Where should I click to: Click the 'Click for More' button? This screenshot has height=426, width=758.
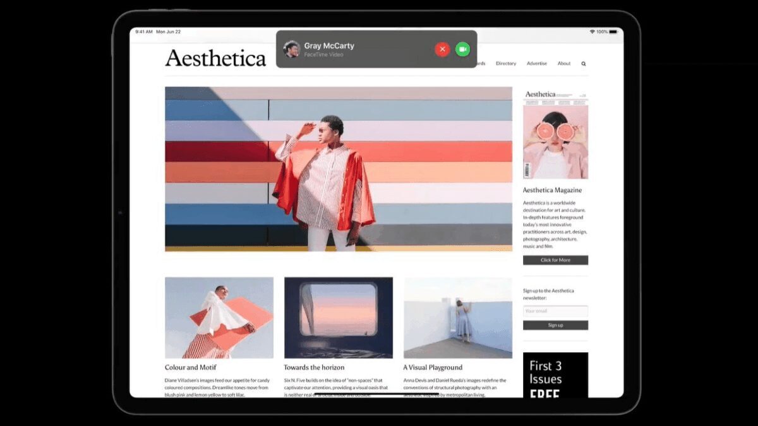tap(555, 260)
